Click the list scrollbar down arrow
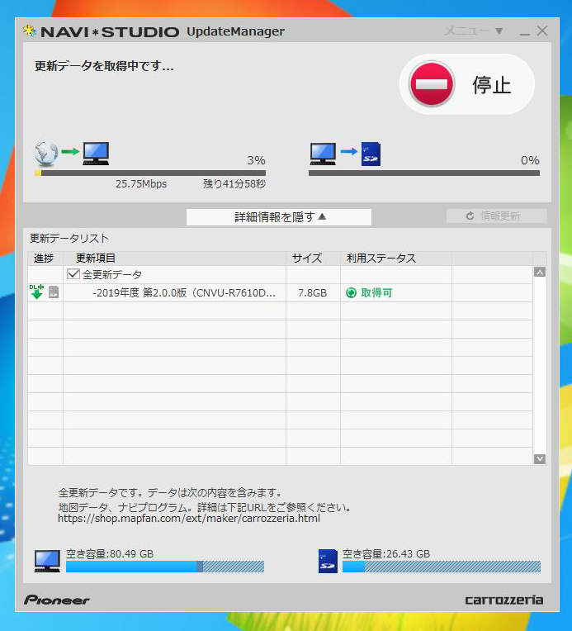The width and height of the screenshot is (572, 631). point(540,458)
